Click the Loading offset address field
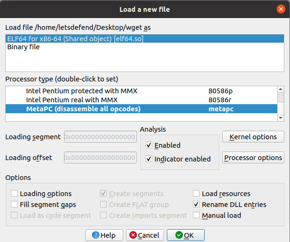290x242 pixels. click(x=100, y=158)
